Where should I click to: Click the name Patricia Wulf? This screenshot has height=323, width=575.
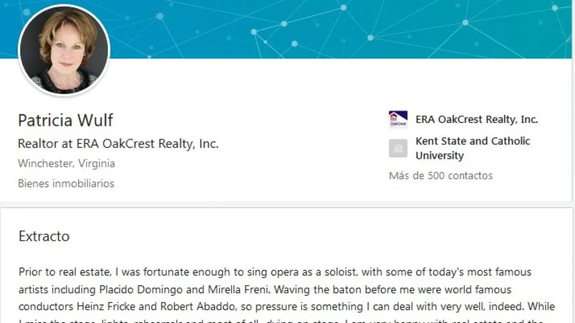[x=66, y=120]
